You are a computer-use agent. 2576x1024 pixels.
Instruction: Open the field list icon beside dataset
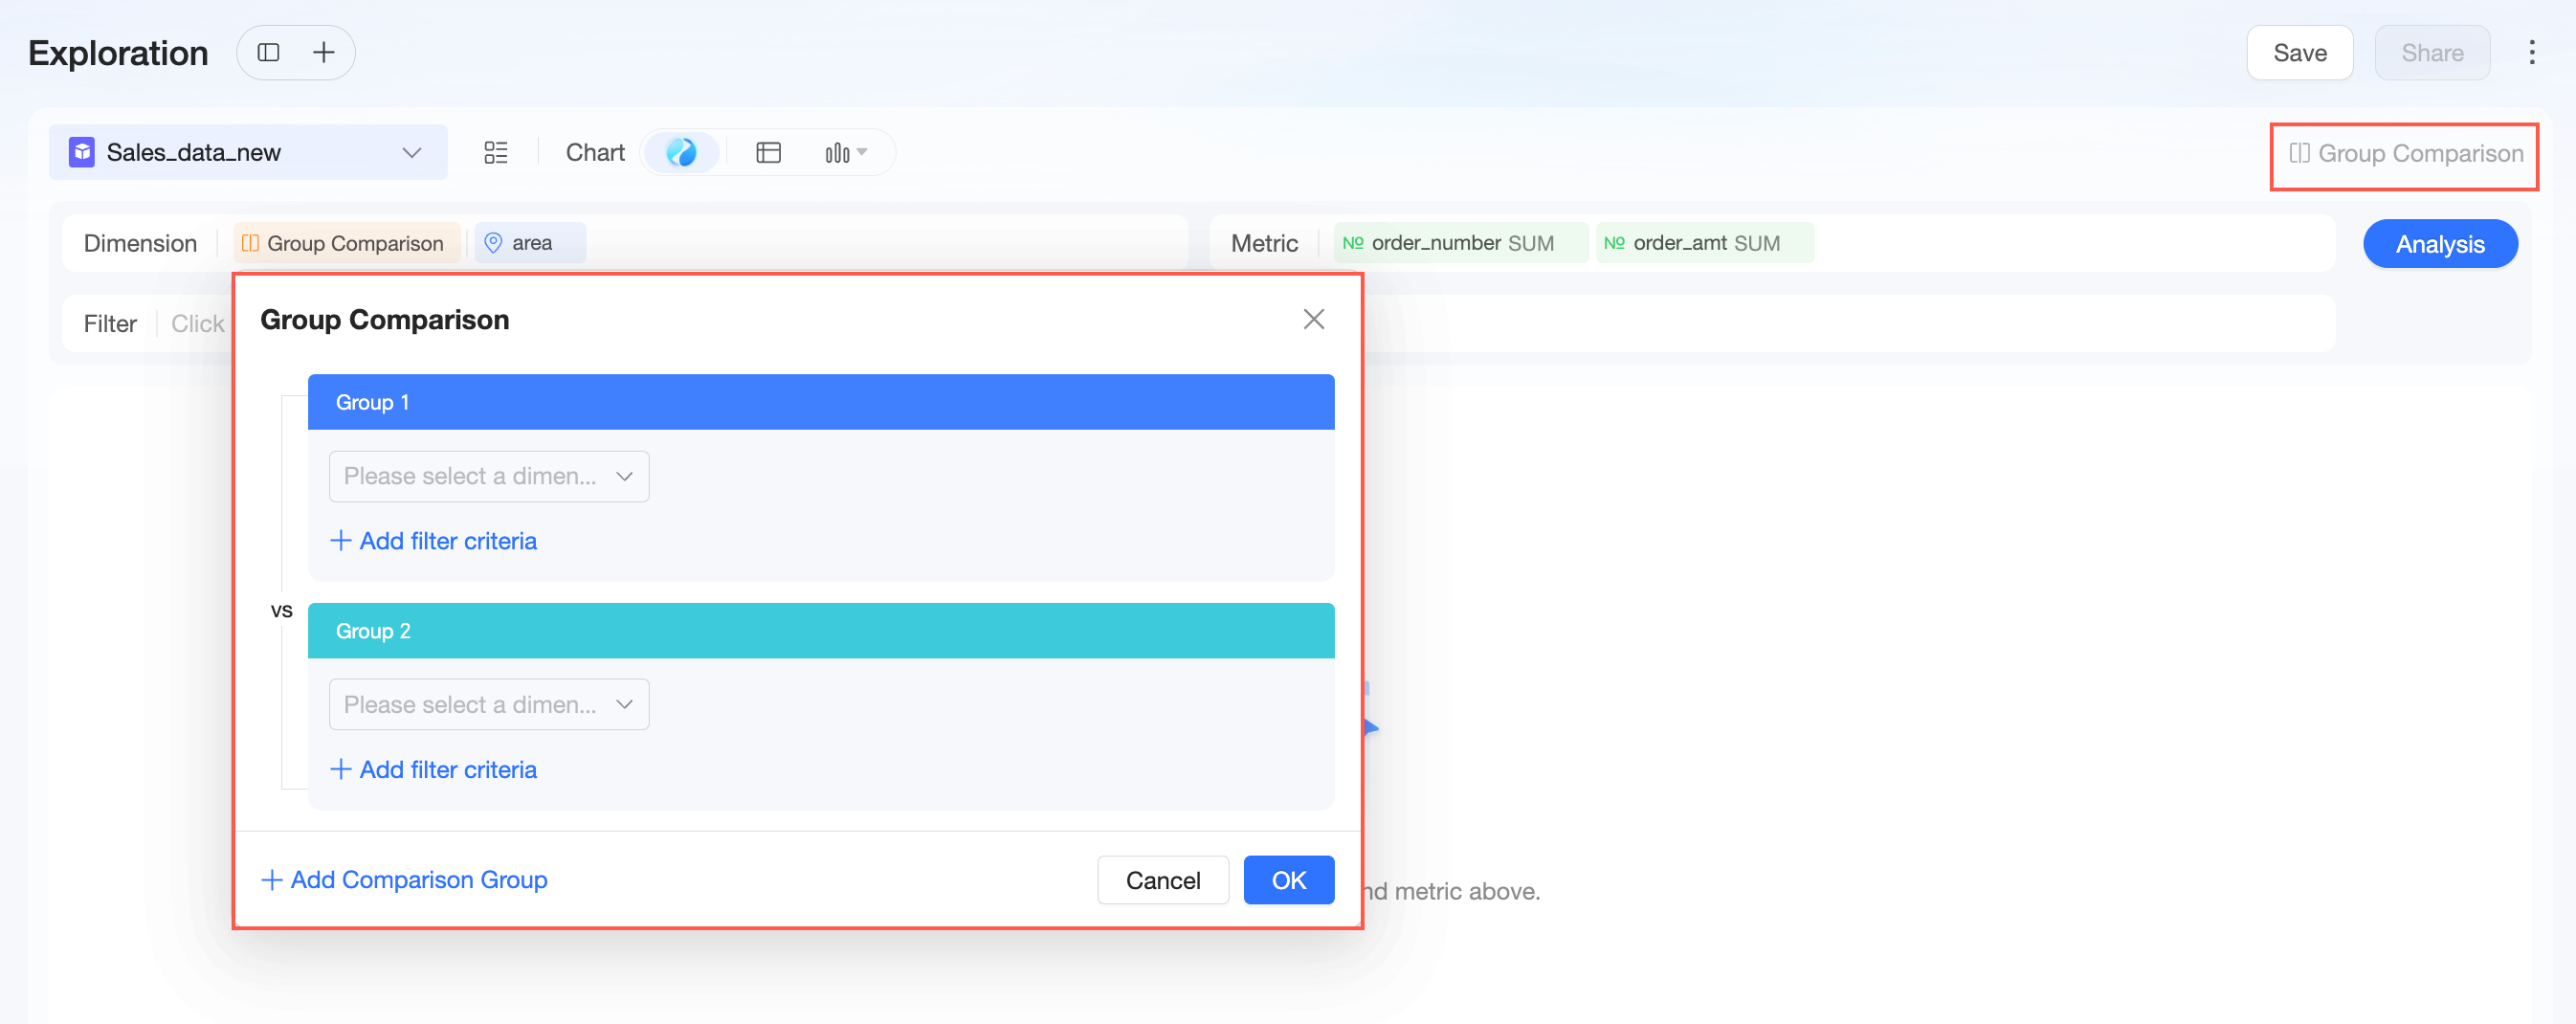tap(496, 152)
